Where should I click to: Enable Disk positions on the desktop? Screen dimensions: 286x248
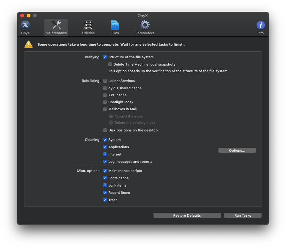pos(105,130)
